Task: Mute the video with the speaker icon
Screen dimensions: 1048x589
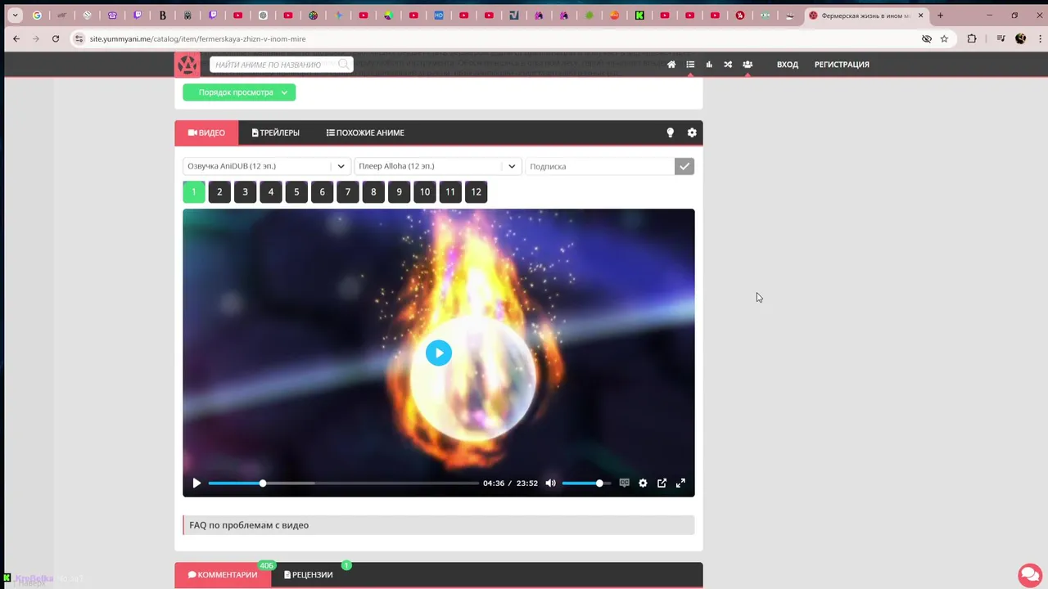Action: [x=551, y=483]
